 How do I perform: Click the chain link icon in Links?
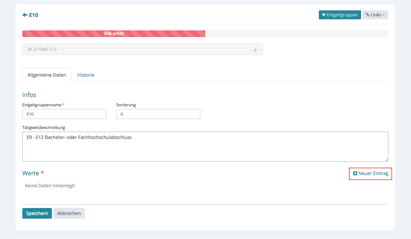[x=367, y=15]
